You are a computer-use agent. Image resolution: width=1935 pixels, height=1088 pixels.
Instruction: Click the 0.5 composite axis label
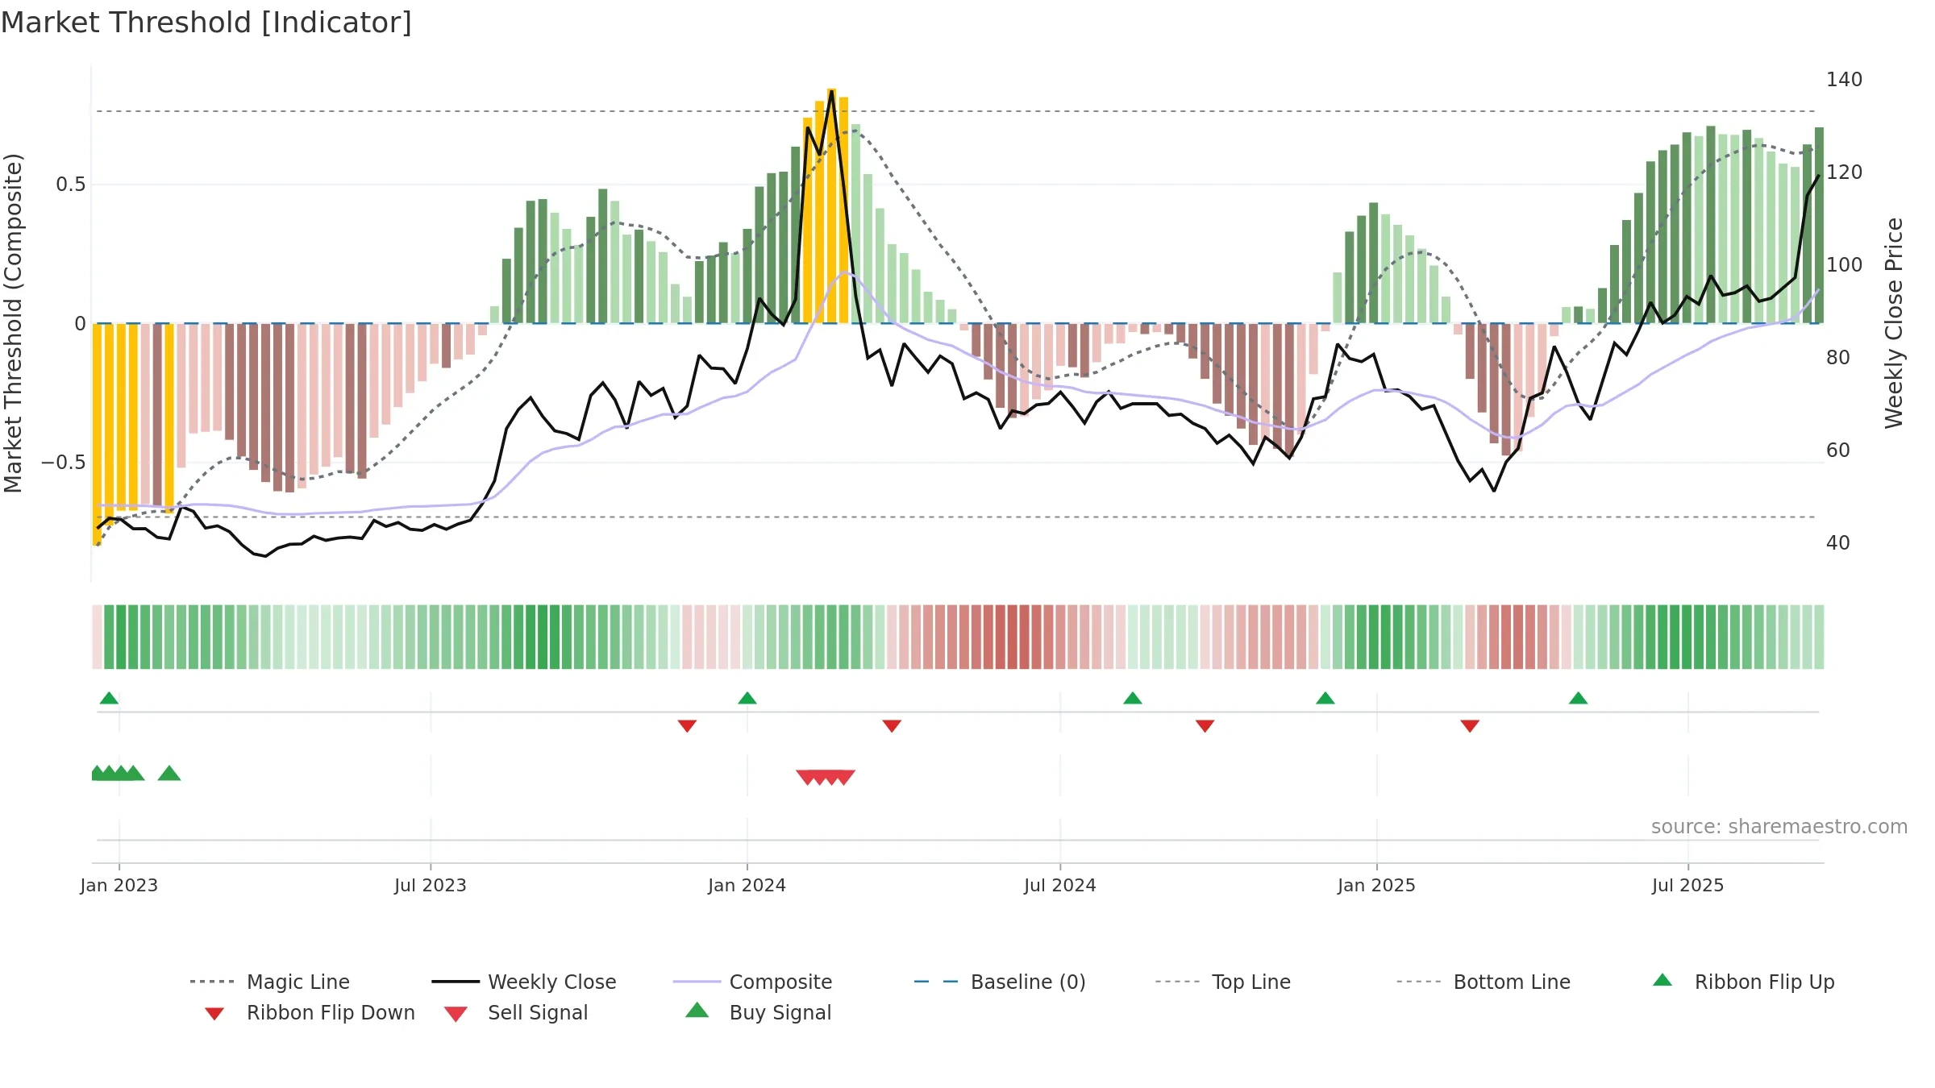click(71, 185)
